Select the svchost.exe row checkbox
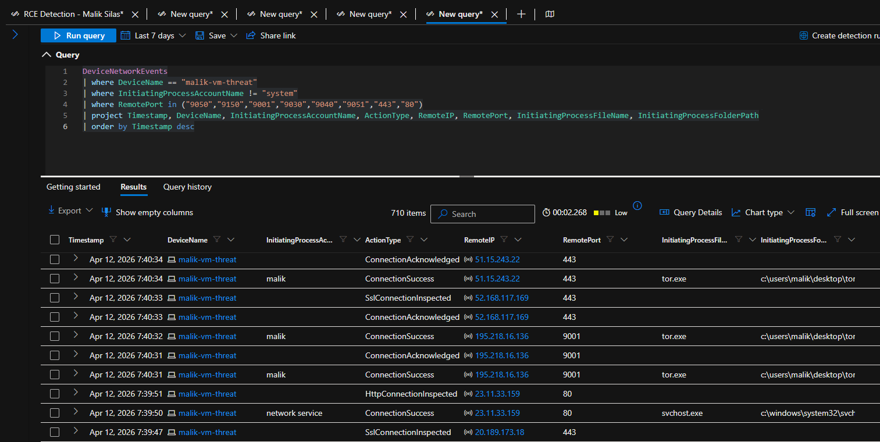Viewport: 880px width, 442px height. tap(55, 413)
